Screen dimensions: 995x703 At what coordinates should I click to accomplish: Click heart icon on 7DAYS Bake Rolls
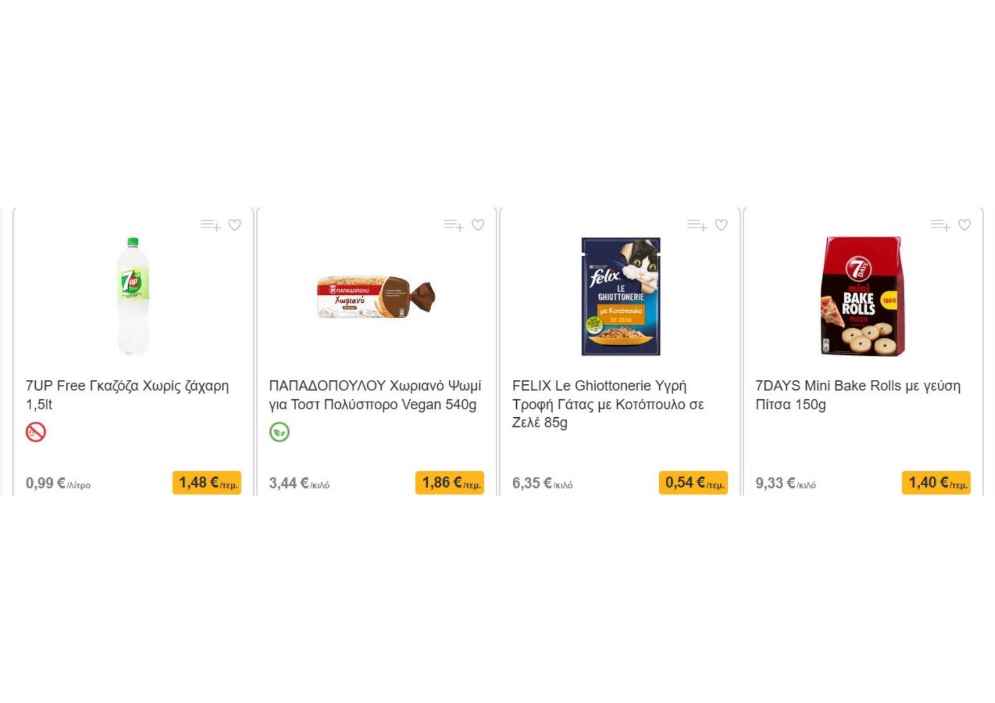[x=964, y=225]
